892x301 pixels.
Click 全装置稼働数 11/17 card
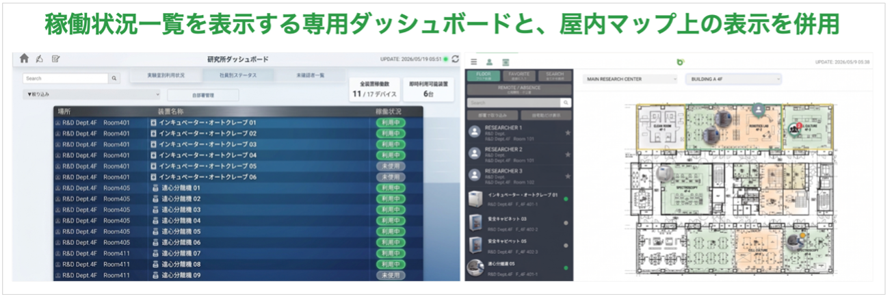point(375,90)
